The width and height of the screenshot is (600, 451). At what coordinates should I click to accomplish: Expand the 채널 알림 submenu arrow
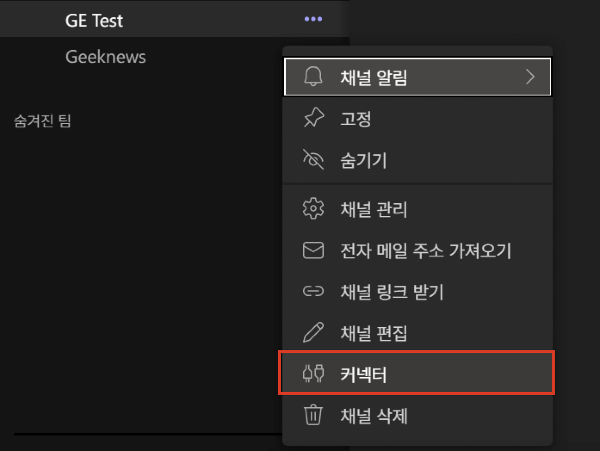[530, 77]
